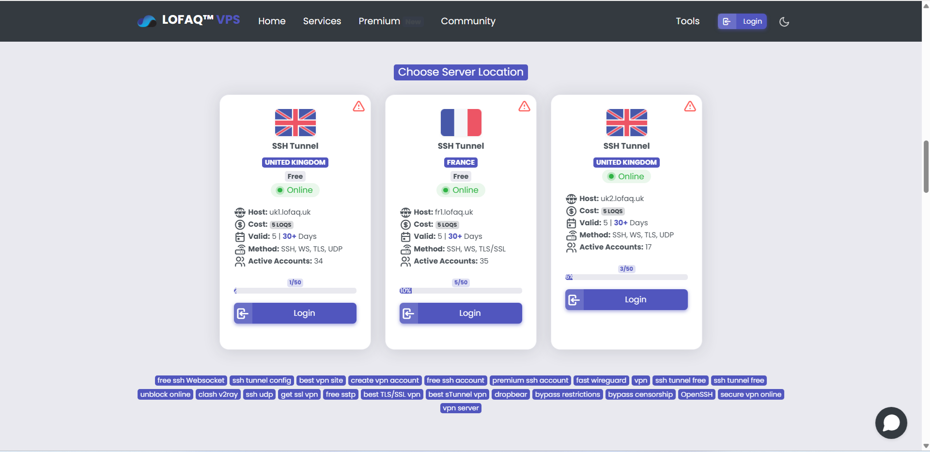Select the 'get ssl vpn' tag
The width and height of the screenshot is (930, 452).
point(299,394)
